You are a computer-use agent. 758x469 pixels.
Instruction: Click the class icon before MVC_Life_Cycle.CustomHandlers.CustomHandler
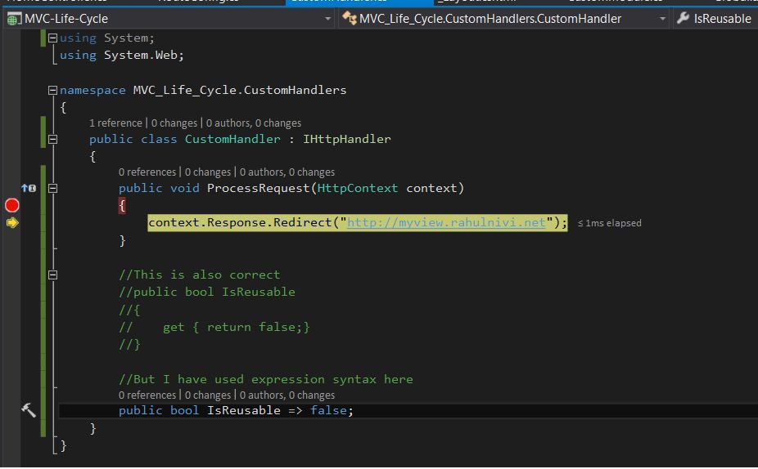349,18
